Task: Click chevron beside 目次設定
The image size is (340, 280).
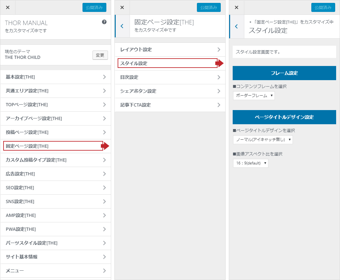Action: point(219,77)
